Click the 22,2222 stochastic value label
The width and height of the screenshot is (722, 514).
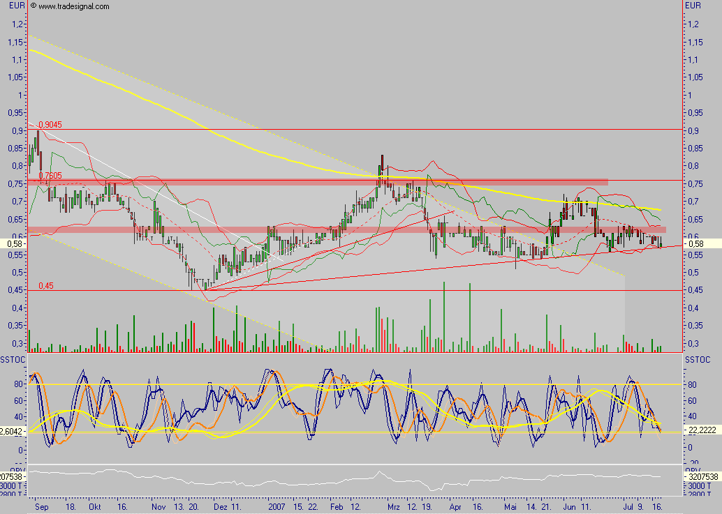[x=702, y=430]
